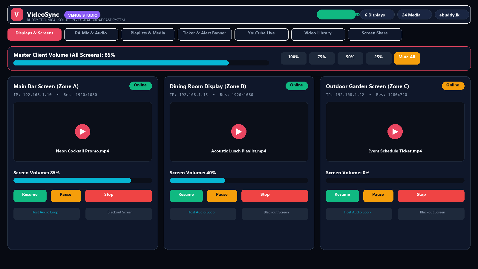Click Main Bar Screen Online status badge

pos(141,86)
